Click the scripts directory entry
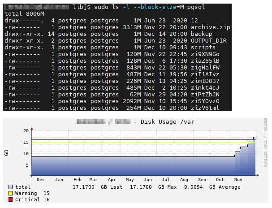The width and height of the screenshot is (272, 208). 203,48
